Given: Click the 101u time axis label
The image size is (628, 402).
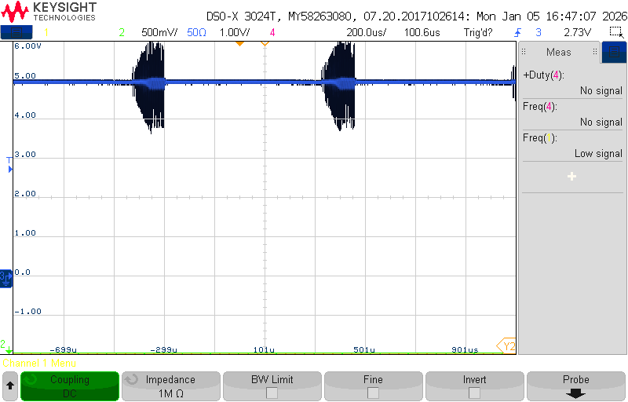Looking at the screenshot, I should click(x=264, y=349).
